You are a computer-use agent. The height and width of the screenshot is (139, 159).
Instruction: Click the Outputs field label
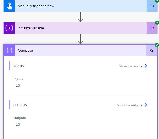point(20,118)
